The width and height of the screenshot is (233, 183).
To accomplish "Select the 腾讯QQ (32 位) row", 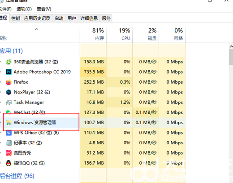I will [93, 163].
